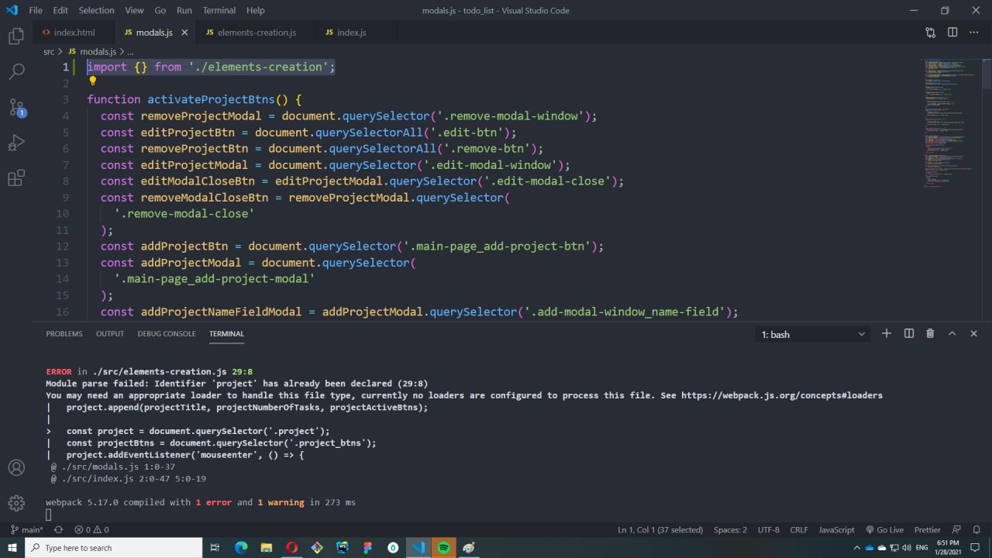Change the JavaScript language mode
This screenshot has width=992, height=558.
pyautogui.click(x=836, y=529)
